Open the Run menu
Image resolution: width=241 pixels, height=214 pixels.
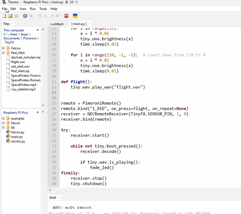[x=33, y=9]
